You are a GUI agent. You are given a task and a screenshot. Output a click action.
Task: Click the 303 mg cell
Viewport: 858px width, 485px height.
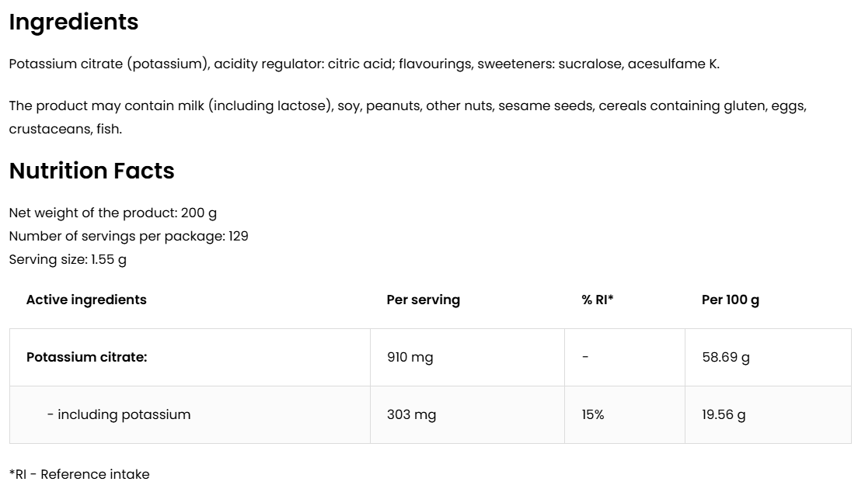pos(411,414)
